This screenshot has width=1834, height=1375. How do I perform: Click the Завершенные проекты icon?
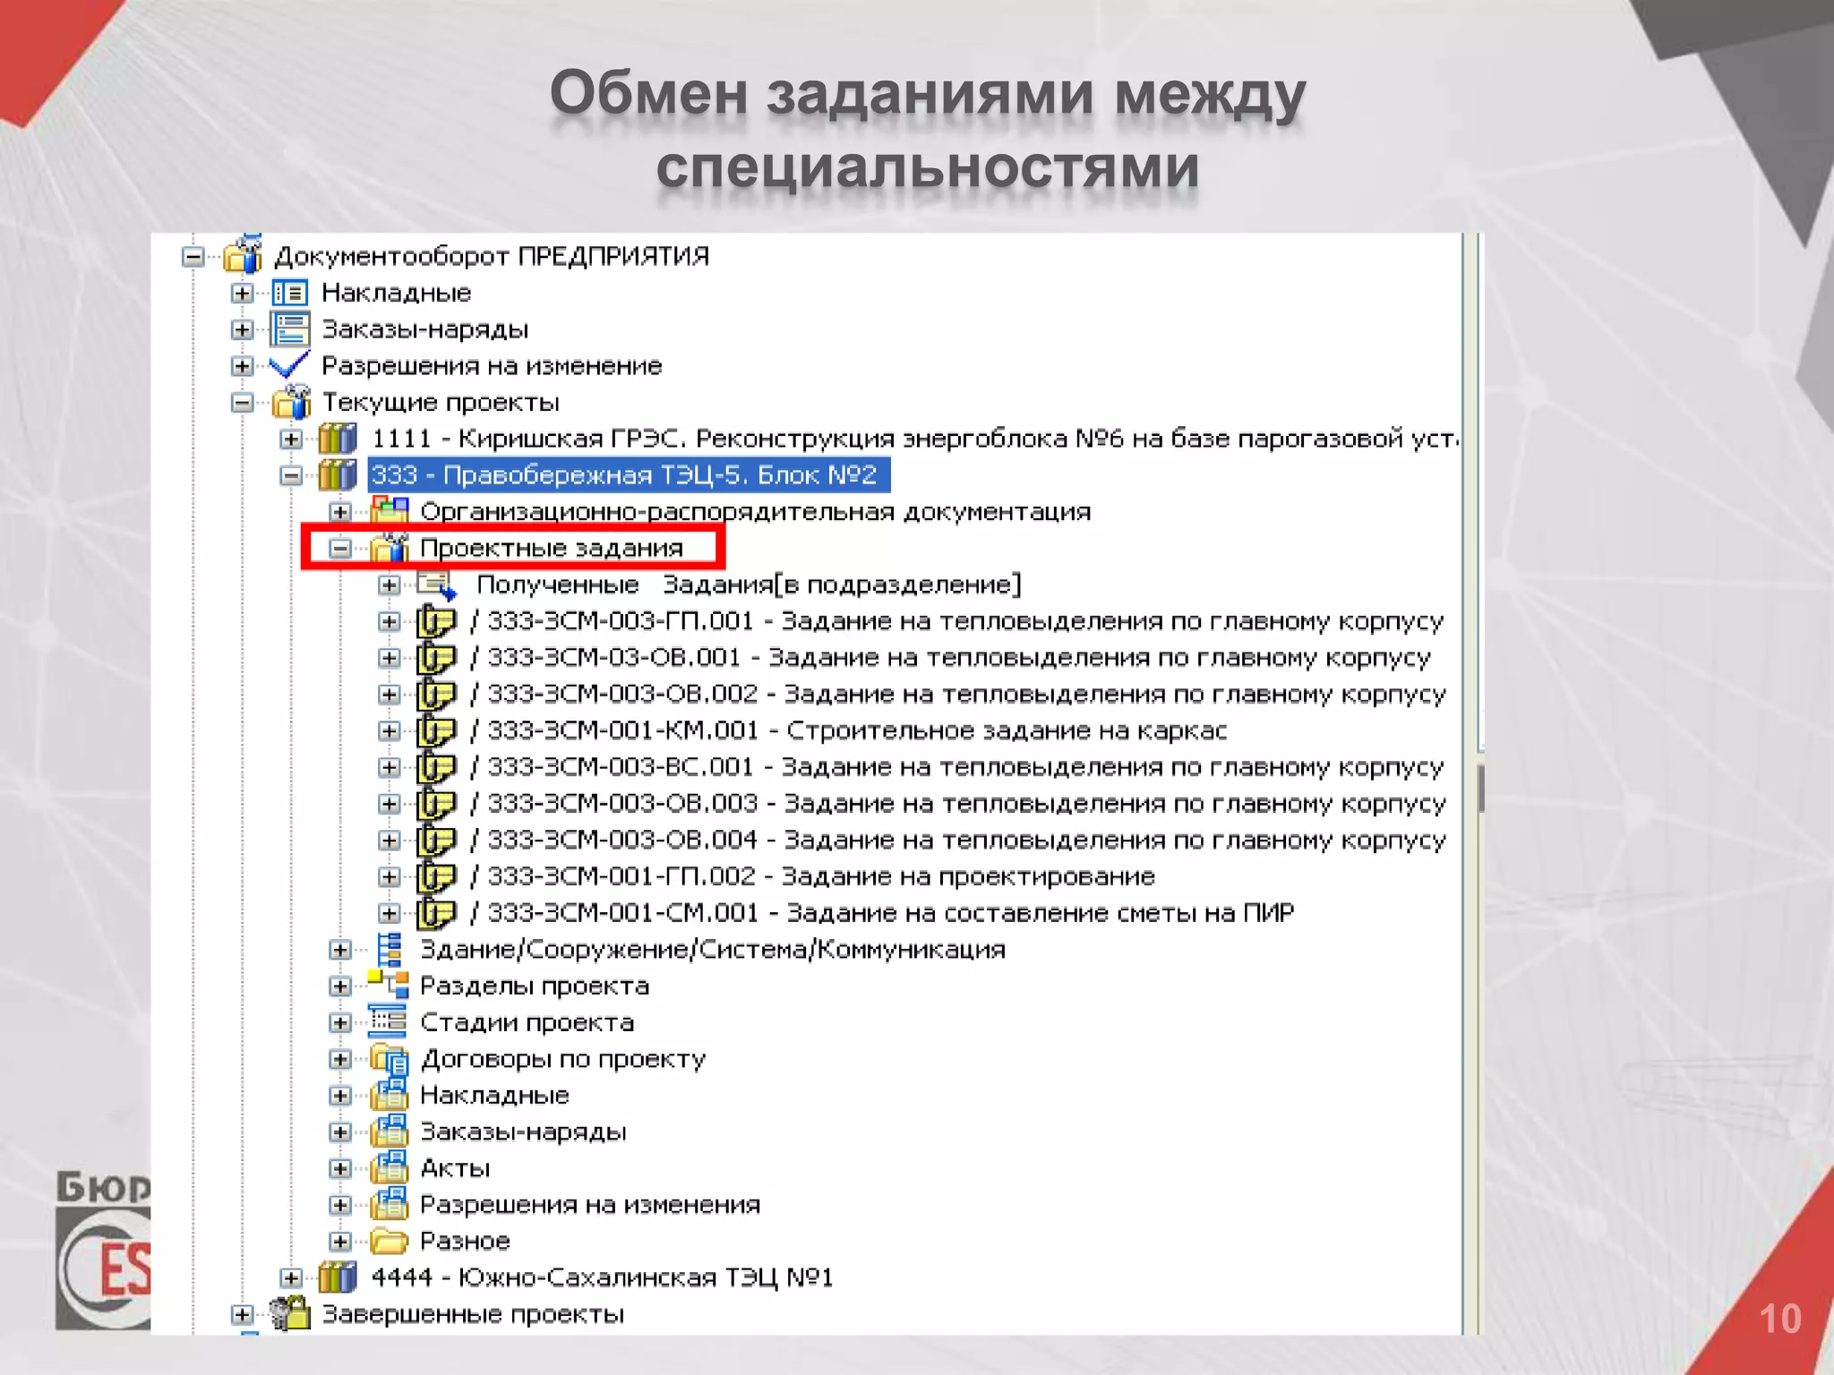pyautogui.click(x=289, y=1313)
